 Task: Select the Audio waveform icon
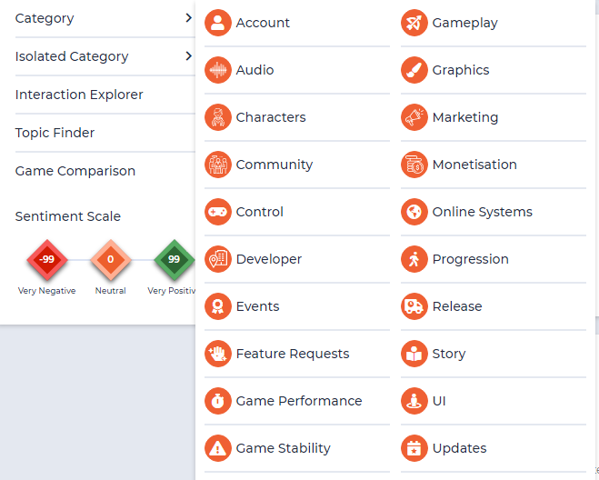[x=218, y=70]
